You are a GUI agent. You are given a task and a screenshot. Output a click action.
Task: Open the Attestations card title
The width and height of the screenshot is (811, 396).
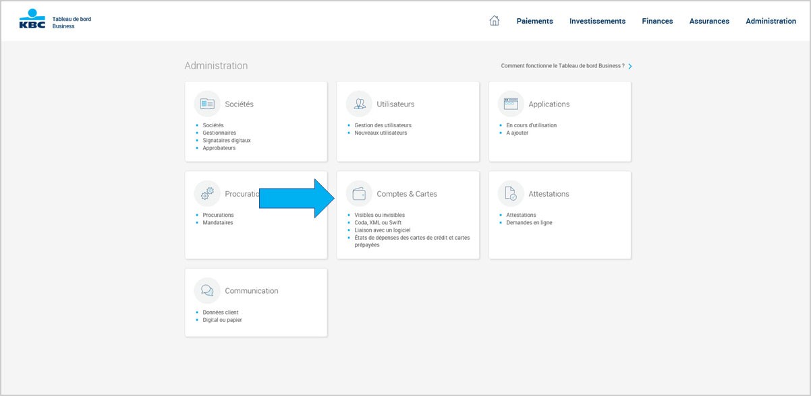pos(549,194)
